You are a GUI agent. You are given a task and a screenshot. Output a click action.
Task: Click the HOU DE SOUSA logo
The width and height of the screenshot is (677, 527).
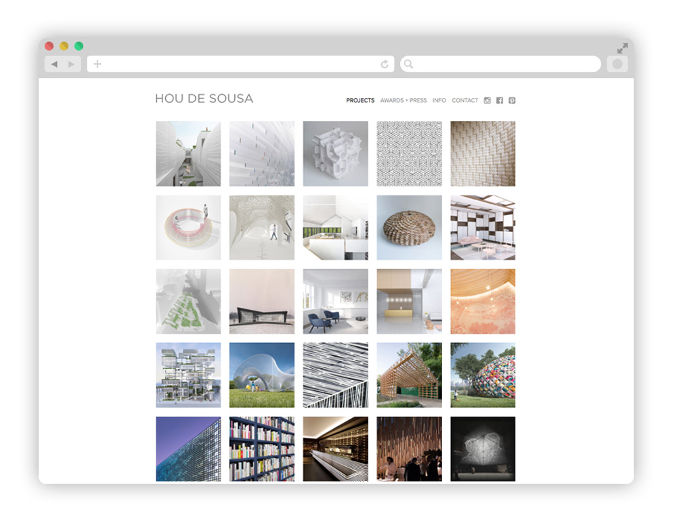coord(204,98)
